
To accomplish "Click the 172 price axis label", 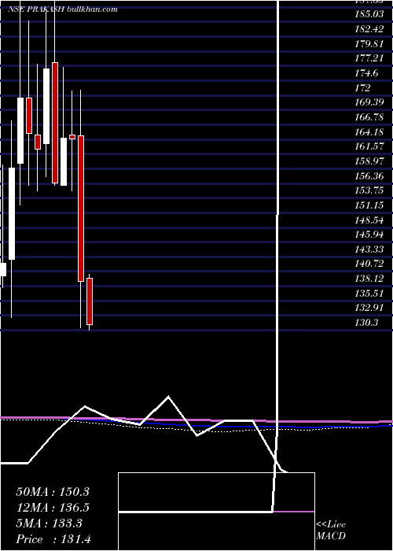I will pyautogui.click(x=362, y=87).
